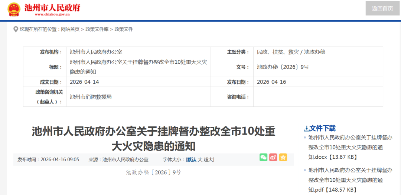Click the 成文日期 label

pos(51,82)
